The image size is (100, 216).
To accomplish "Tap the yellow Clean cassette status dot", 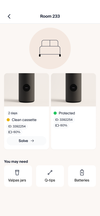I will [x=8, y=120].
